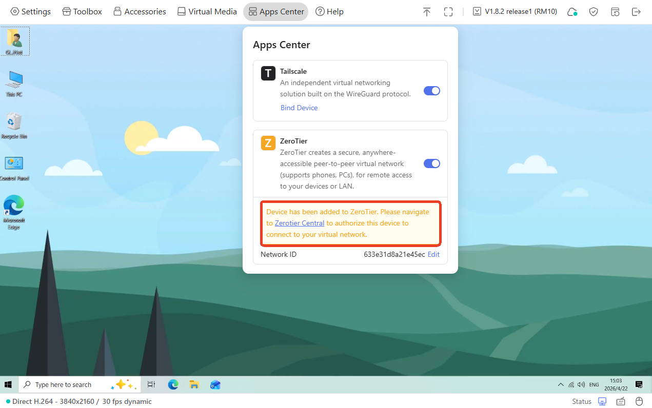Select the mouse settings icon in the status bar

click(639, 401)
